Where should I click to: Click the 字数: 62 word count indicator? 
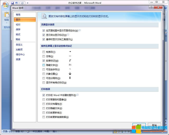(x=18, y=131)
